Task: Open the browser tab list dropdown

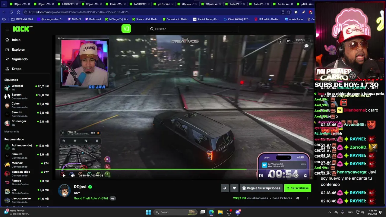Action: 3,4
